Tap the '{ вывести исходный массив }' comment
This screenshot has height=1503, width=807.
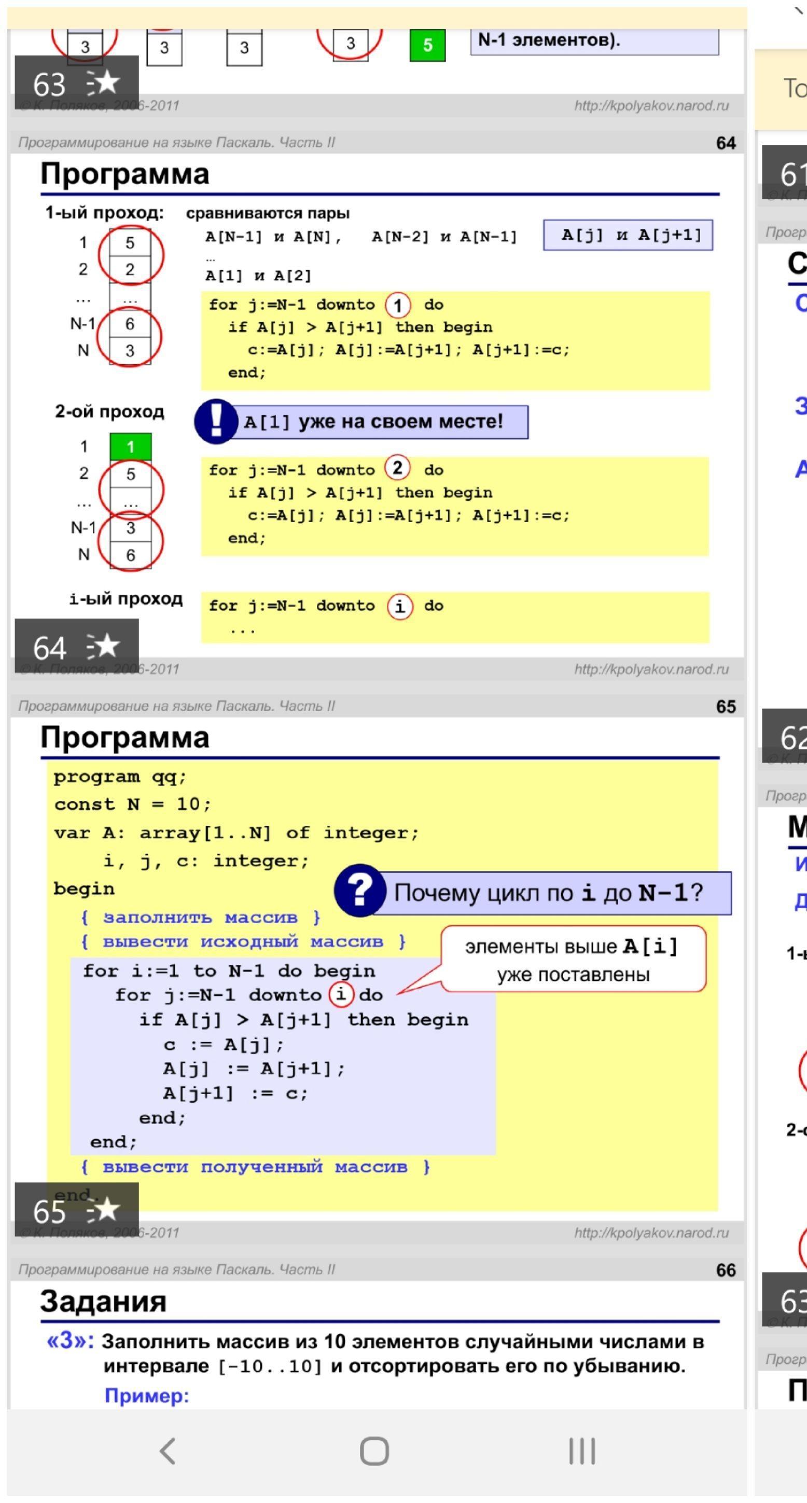243,942
